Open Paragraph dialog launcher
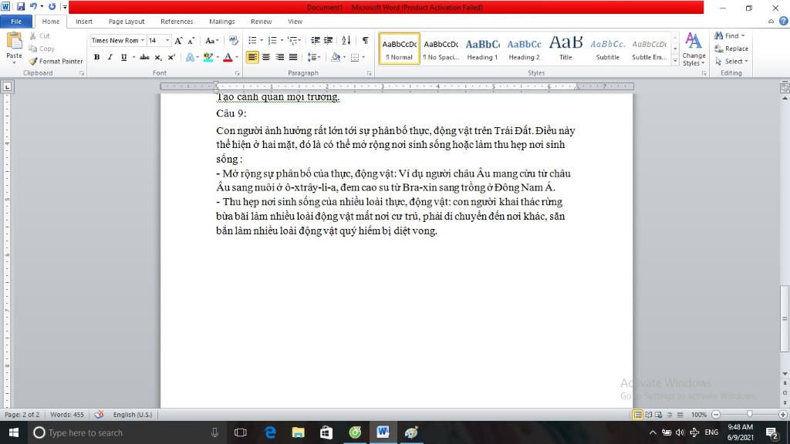The height and width of the screenshot is (444, 790). point(370,73)
